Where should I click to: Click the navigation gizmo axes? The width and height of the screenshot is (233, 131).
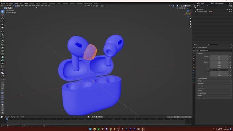pyautogui.click(x=188, y=14)
